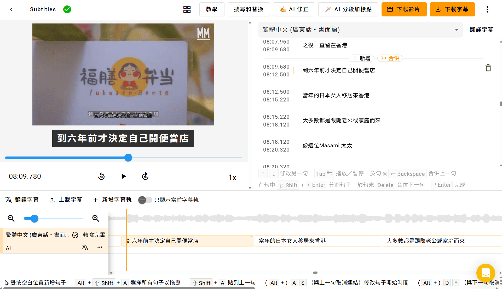Toggle 只顯示當前字幕軌 switch
This screenshot has width=502, height=289.
(x=145, y=200)
